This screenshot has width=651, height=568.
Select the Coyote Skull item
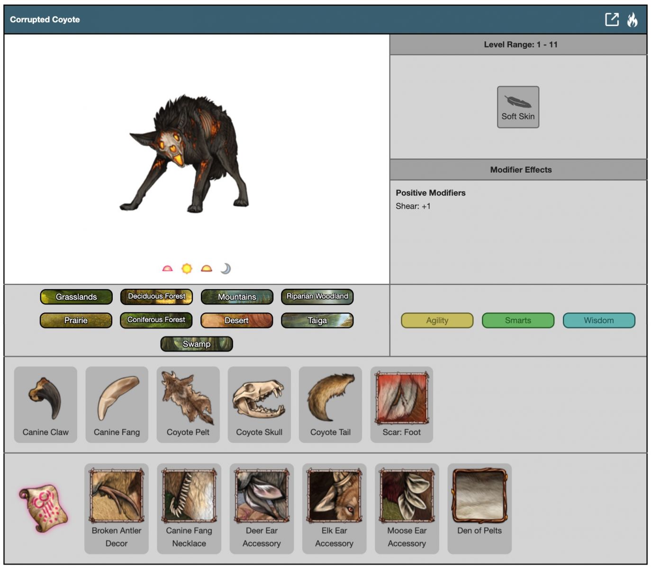coord(259,404)
